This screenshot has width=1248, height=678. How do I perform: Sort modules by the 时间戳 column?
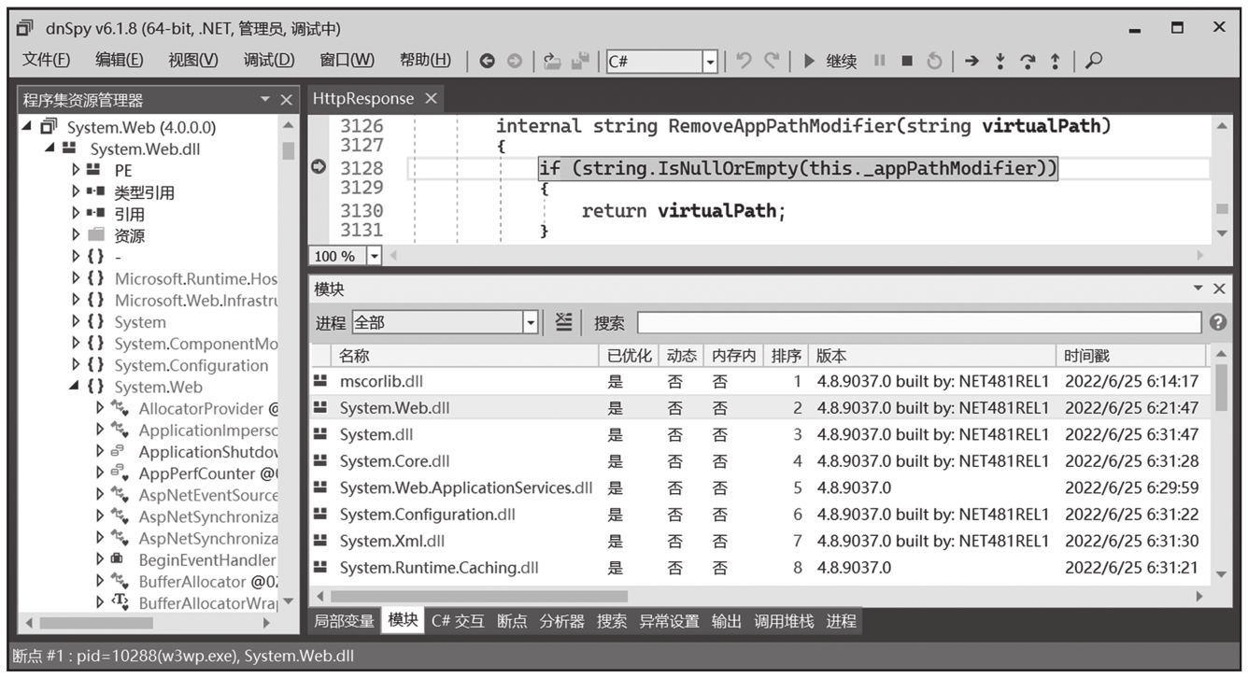point(1132,356)
